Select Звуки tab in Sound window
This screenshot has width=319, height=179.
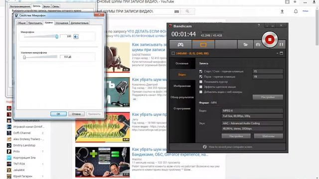pos(46,6)
